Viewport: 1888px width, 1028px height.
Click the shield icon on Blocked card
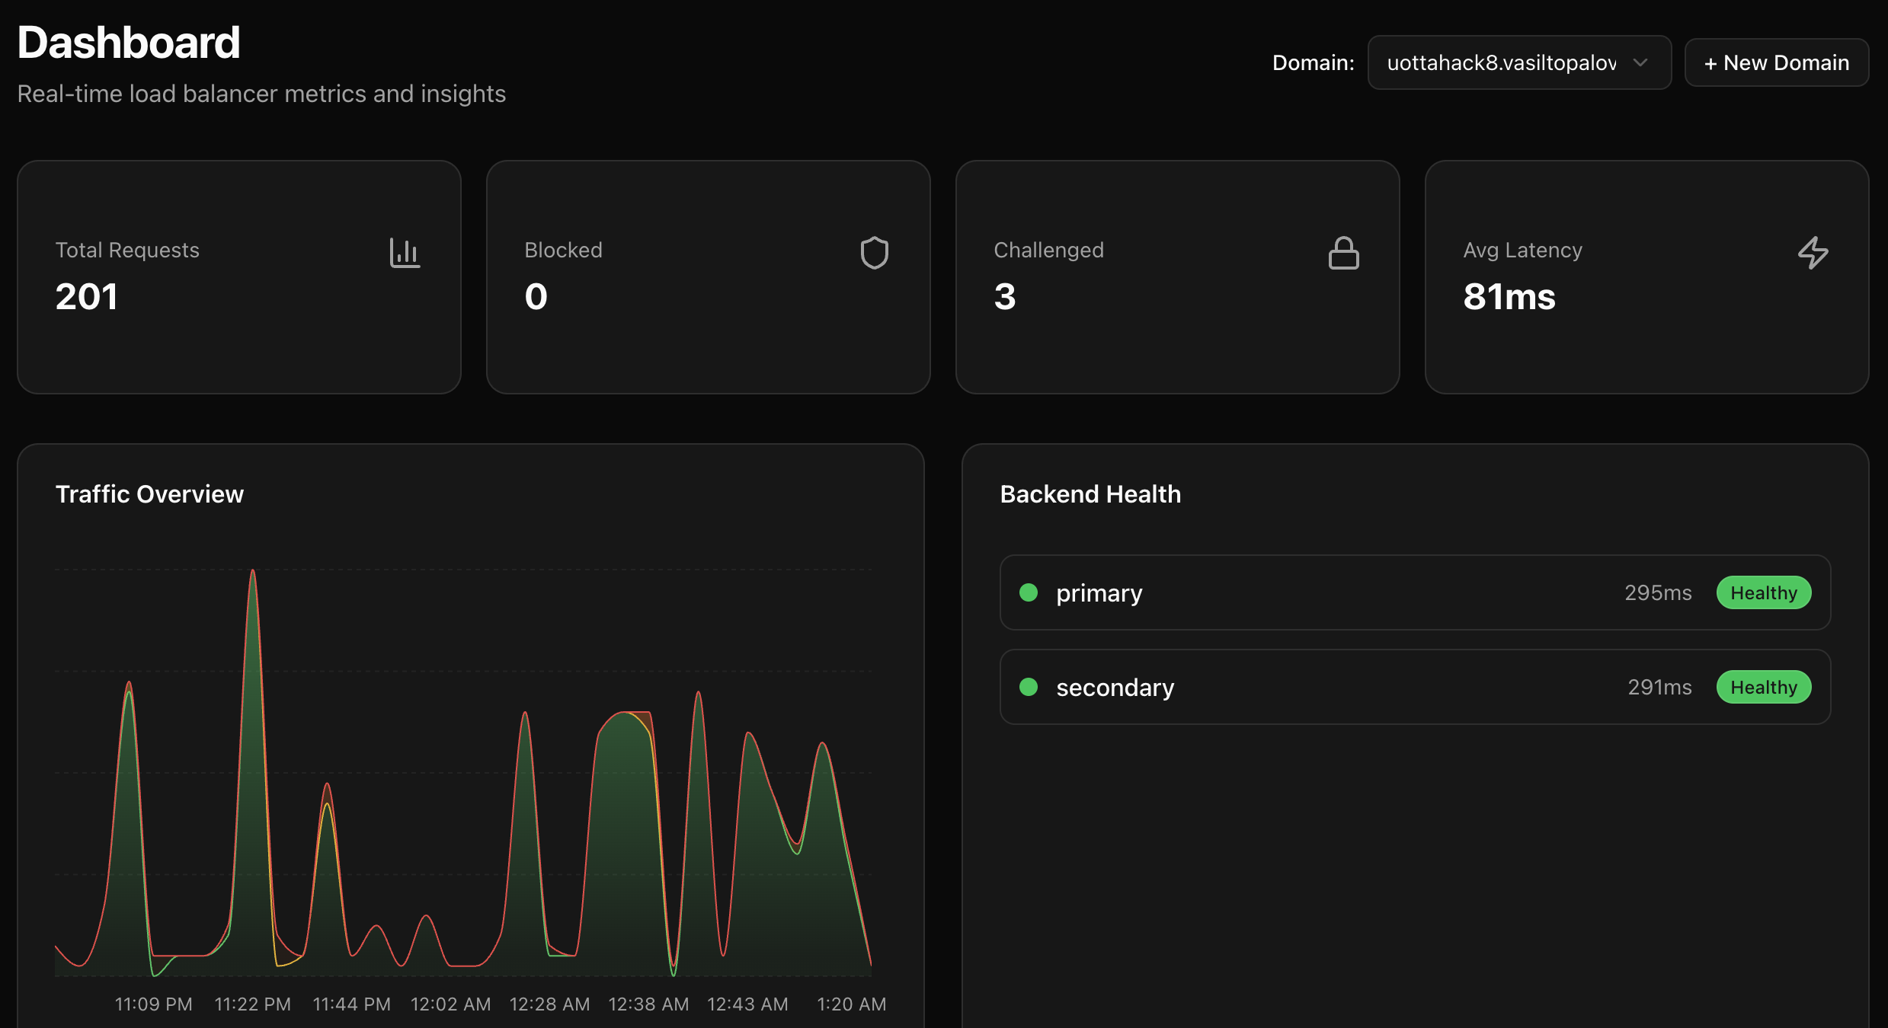coord(874,253)
